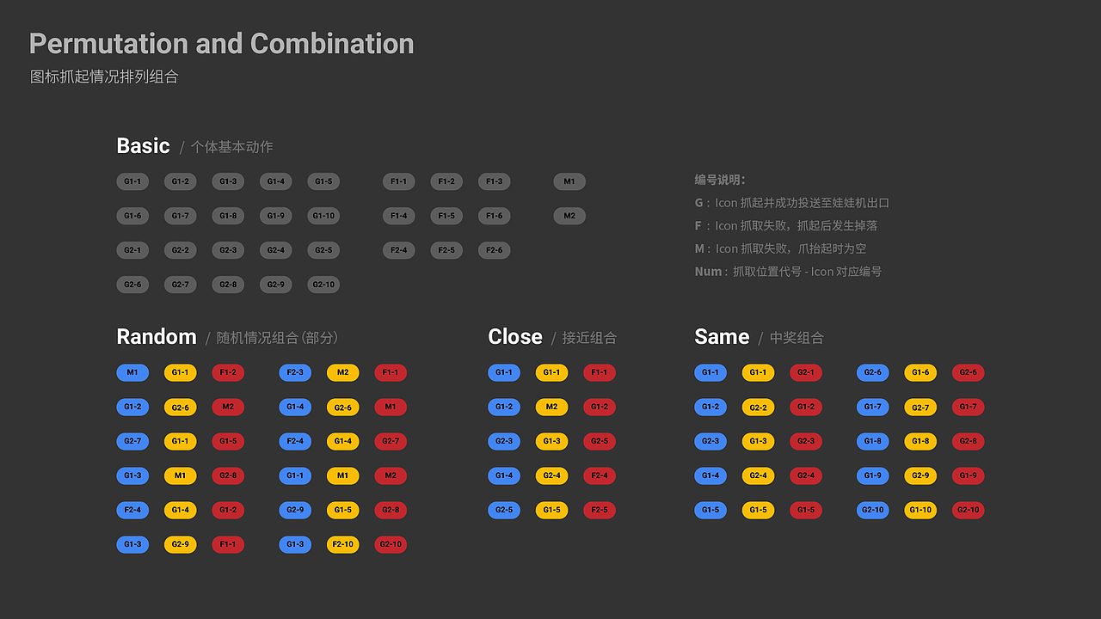1101x619 pixels.
Task: Click the gray F2-6 tag in Basic
Action: [495, 250]
